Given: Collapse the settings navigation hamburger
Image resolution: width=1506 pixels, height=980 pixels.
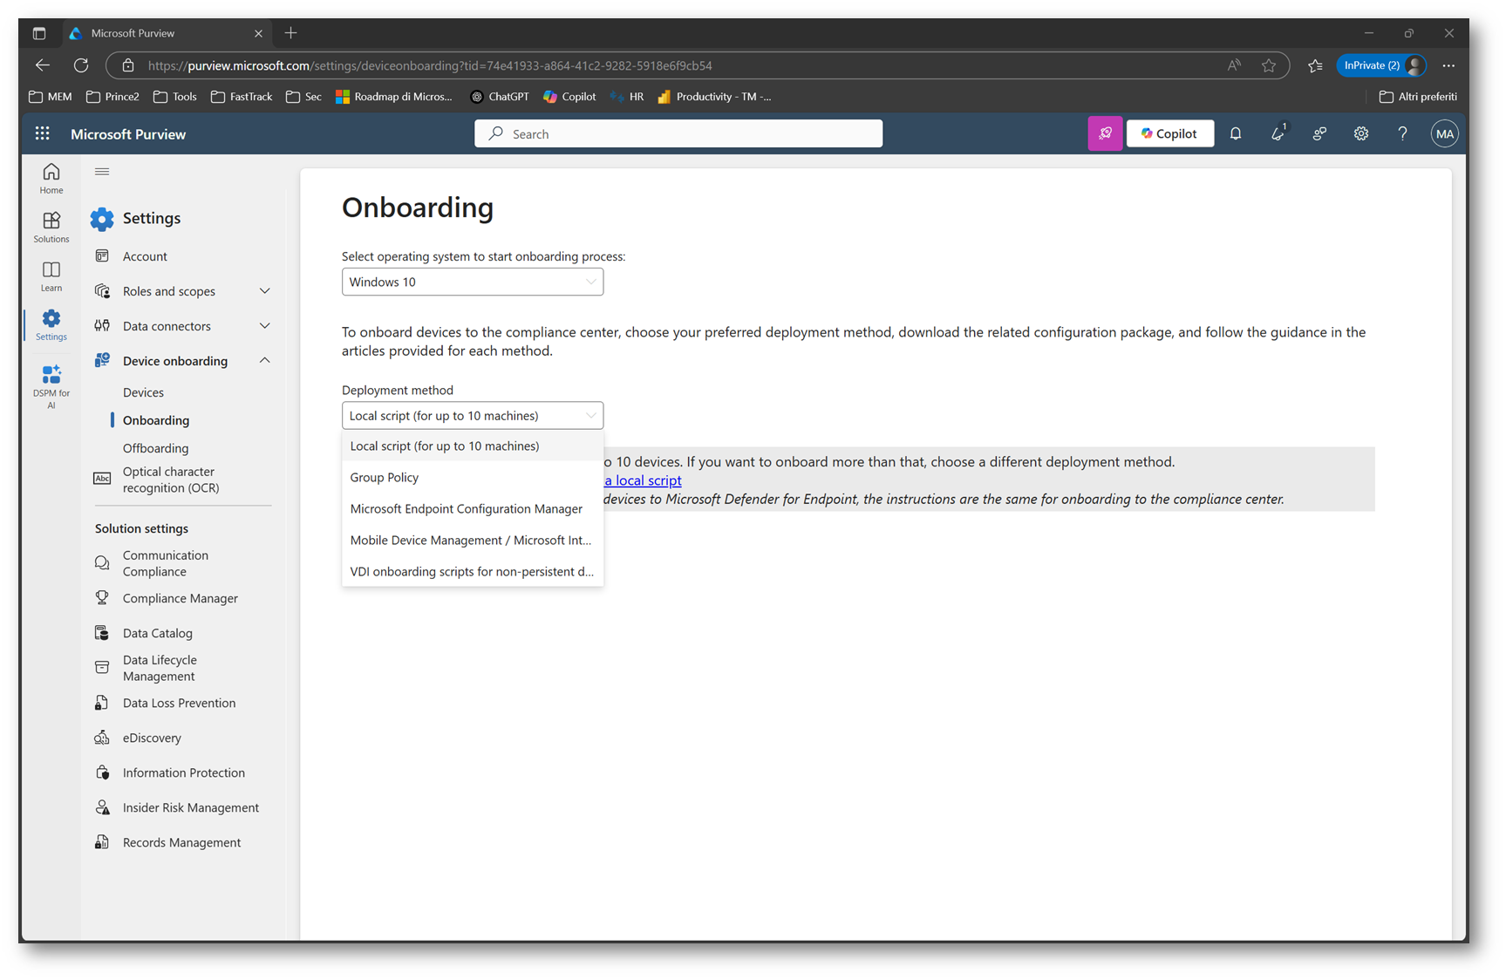Looking at the screenshot, I should coord(102,172).
